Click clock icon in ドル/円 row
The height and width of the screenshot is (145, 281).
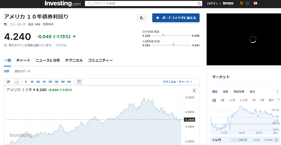click(x=276, y=140)
